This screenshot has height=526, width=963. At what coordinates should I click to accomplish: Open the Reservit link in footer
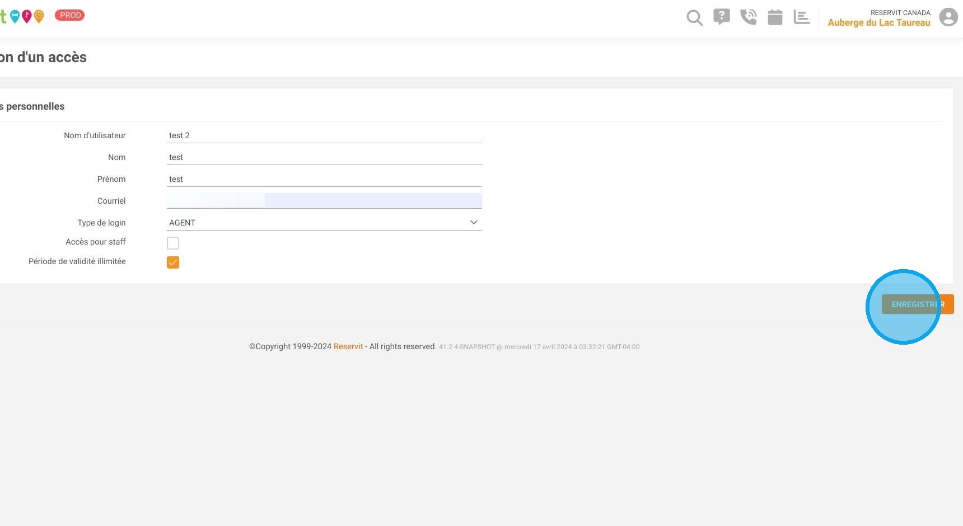click(x=348, y=346)
